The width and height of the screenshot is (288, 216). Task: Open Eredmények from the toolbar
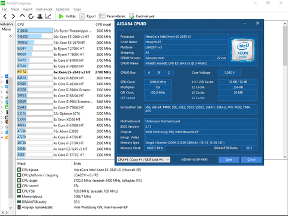tap(142, 16)
